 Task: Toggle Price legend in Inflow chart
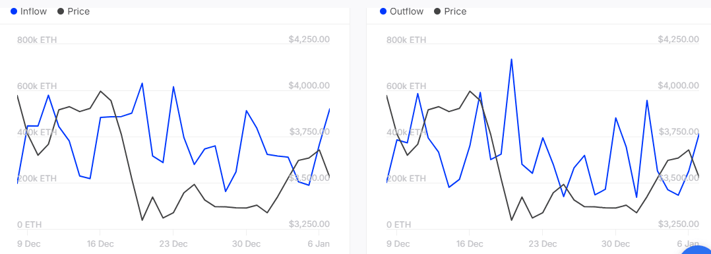pos(73,12)
